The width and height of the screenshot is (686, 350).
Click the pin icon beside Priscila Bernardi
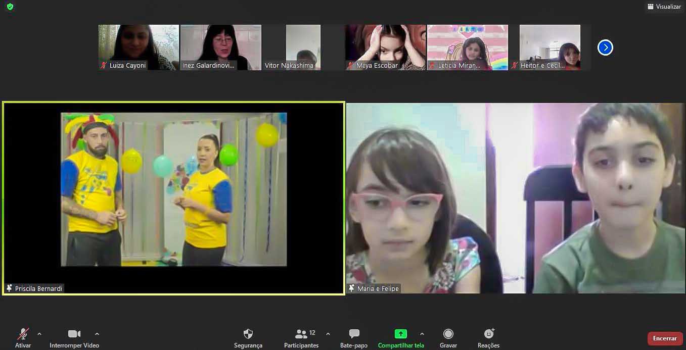point(9,288)
